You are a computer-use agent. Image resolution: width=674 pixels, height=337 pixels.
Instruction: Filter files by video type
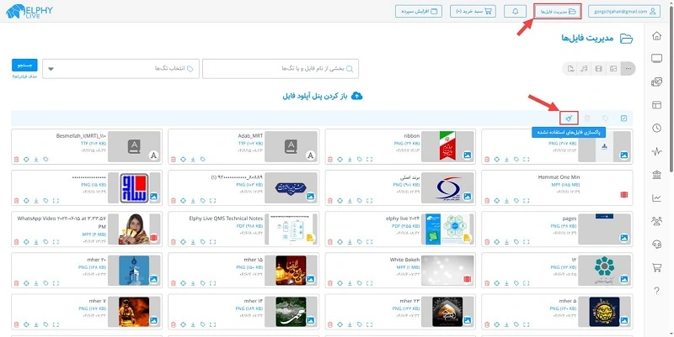(x=599, y=67)
